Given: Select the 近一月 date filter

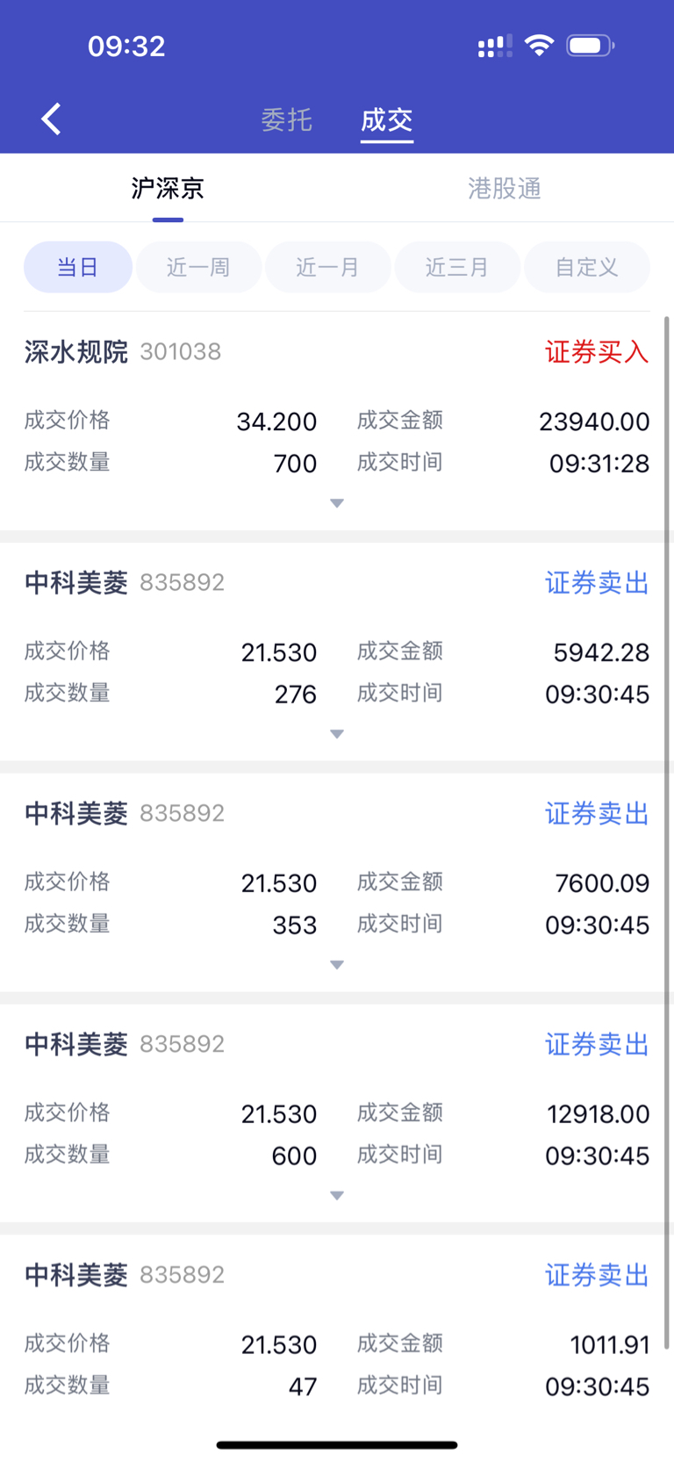Looking at the screenshot, I should (x=328, y=267).
